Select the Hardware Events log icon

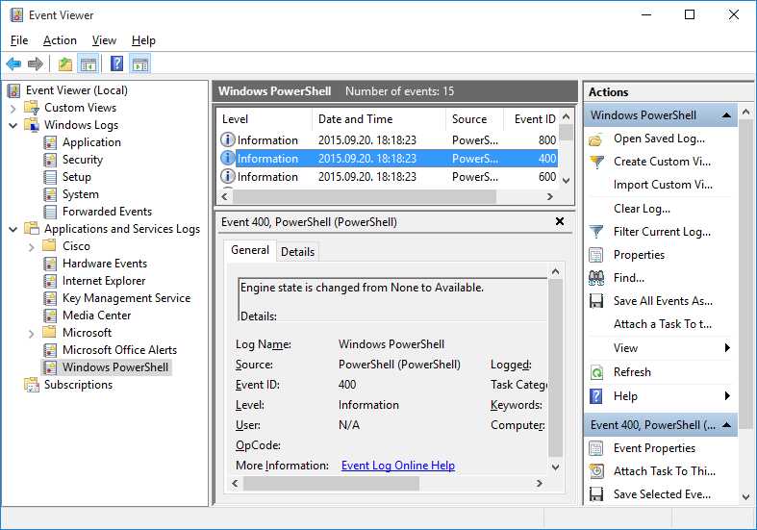coord(50,264)
